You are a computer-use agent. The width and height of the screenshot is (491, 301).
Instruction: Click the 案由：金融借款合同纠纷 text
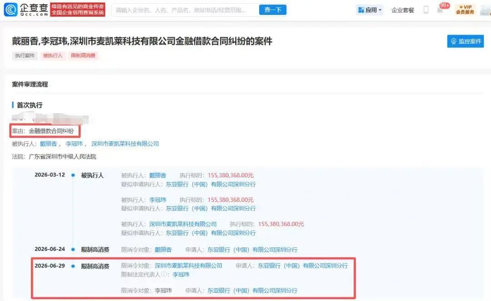43,131
